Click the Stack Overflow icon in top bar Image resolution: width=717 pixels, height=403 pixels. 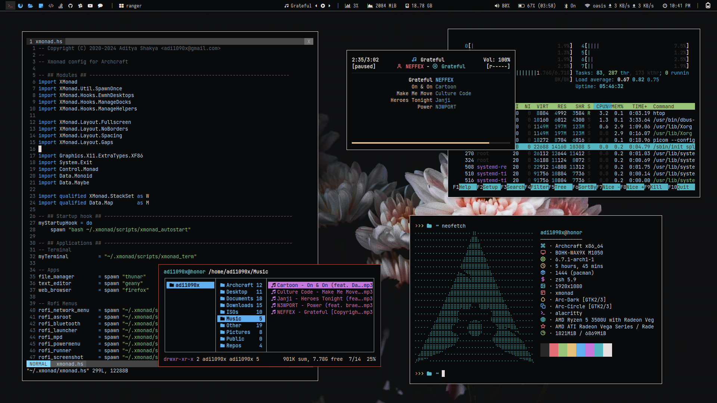60,6
